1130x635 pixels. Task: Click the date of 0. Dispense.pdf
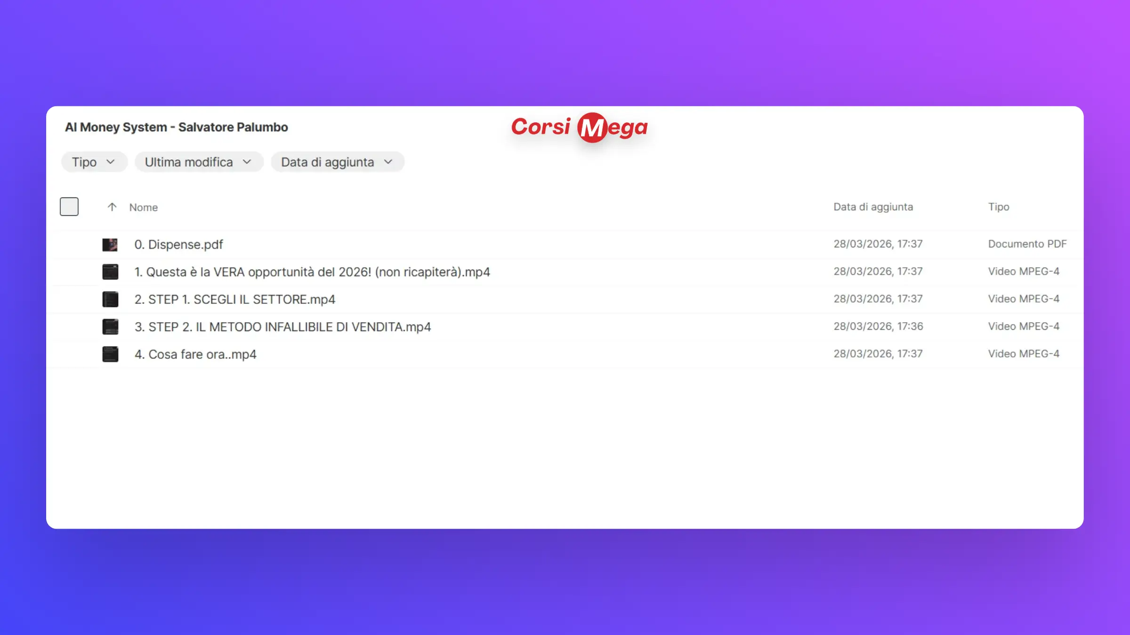878,244
